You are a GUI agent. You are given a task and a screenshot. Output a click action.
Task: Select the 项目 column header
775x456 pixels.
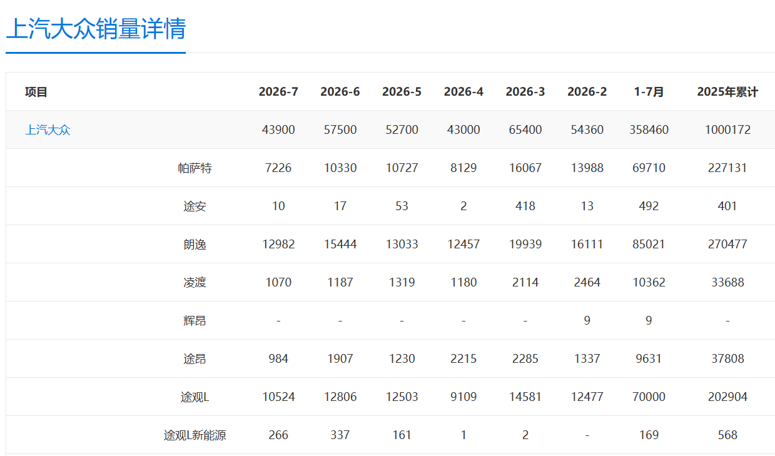(x=36, y=92)
